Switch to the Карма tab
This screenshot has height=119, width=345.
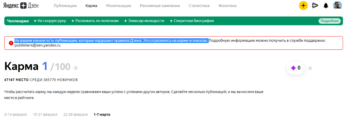click(91, 5)
